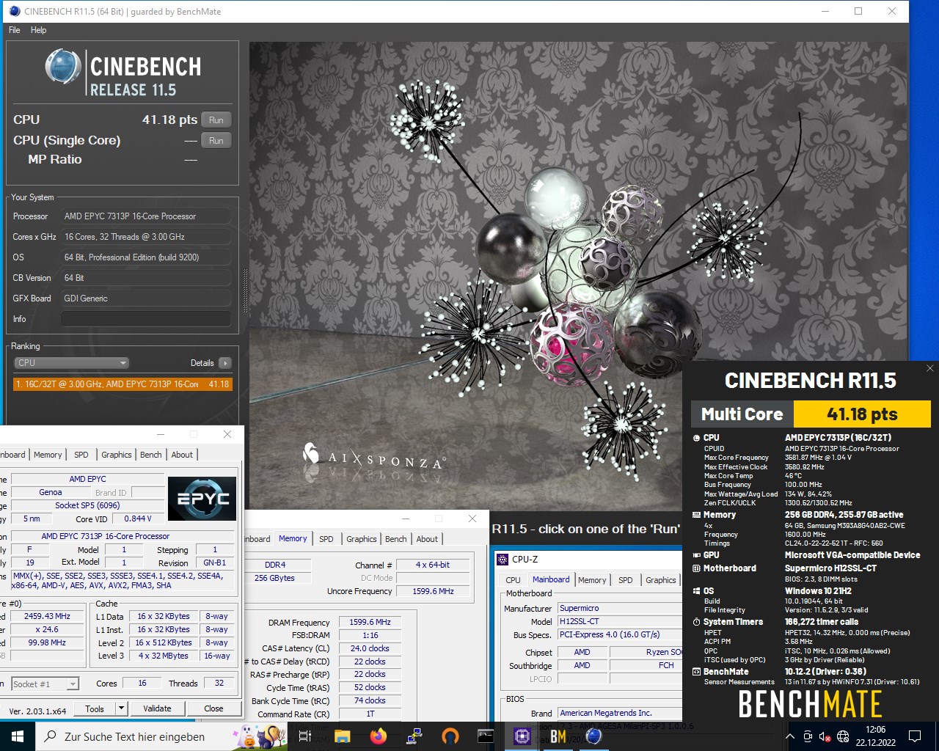The width and height of the screenshot is (939, 751).
Task: Open File Explorer from the taskbar
Action: coord(343,736)
